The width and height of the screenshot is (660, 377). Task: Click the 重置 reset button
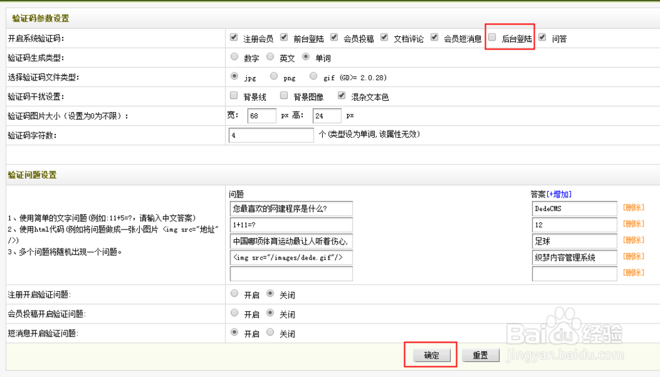pyautogui.click(x=480, y=355)
